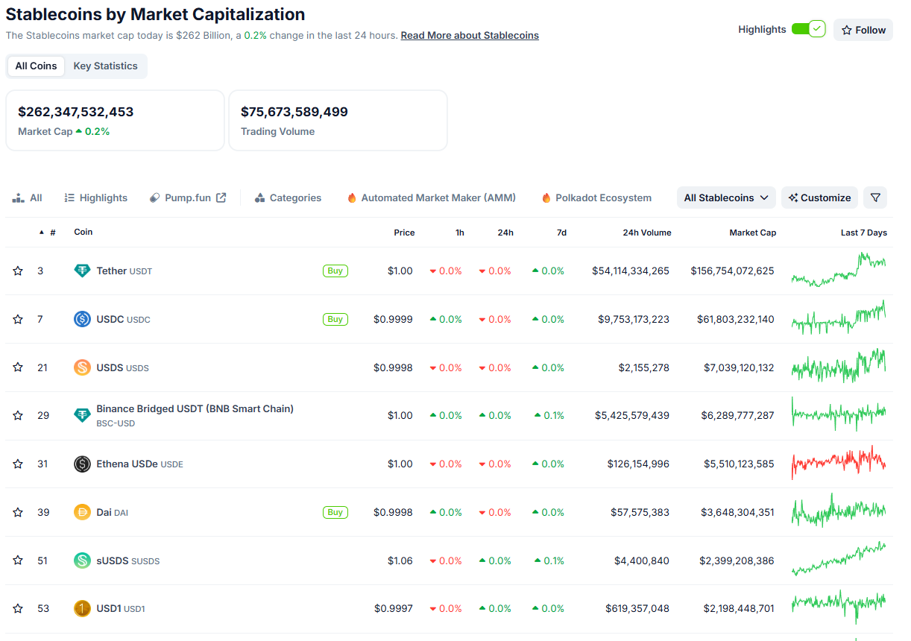Turn off the Highlights switch
Image resolution: width=911 pixels, height=641 pixels.
coord(808,29)
